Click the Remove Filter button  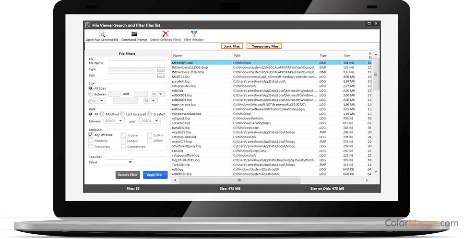pyautogui.click(x=128, y=175)
